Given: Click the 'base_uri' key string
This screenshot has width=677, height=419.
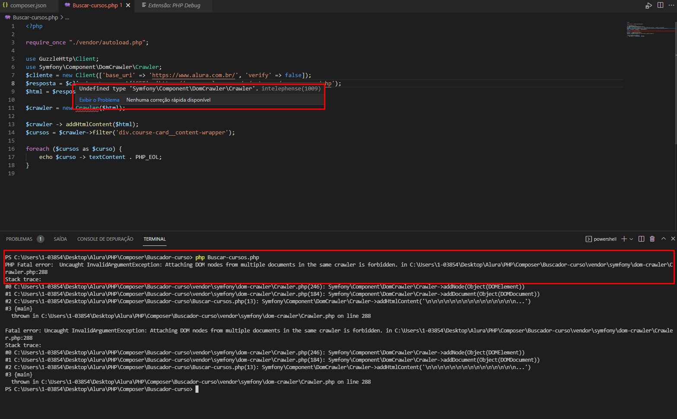Looking at the screenshot, I should [x=119, y=75].
